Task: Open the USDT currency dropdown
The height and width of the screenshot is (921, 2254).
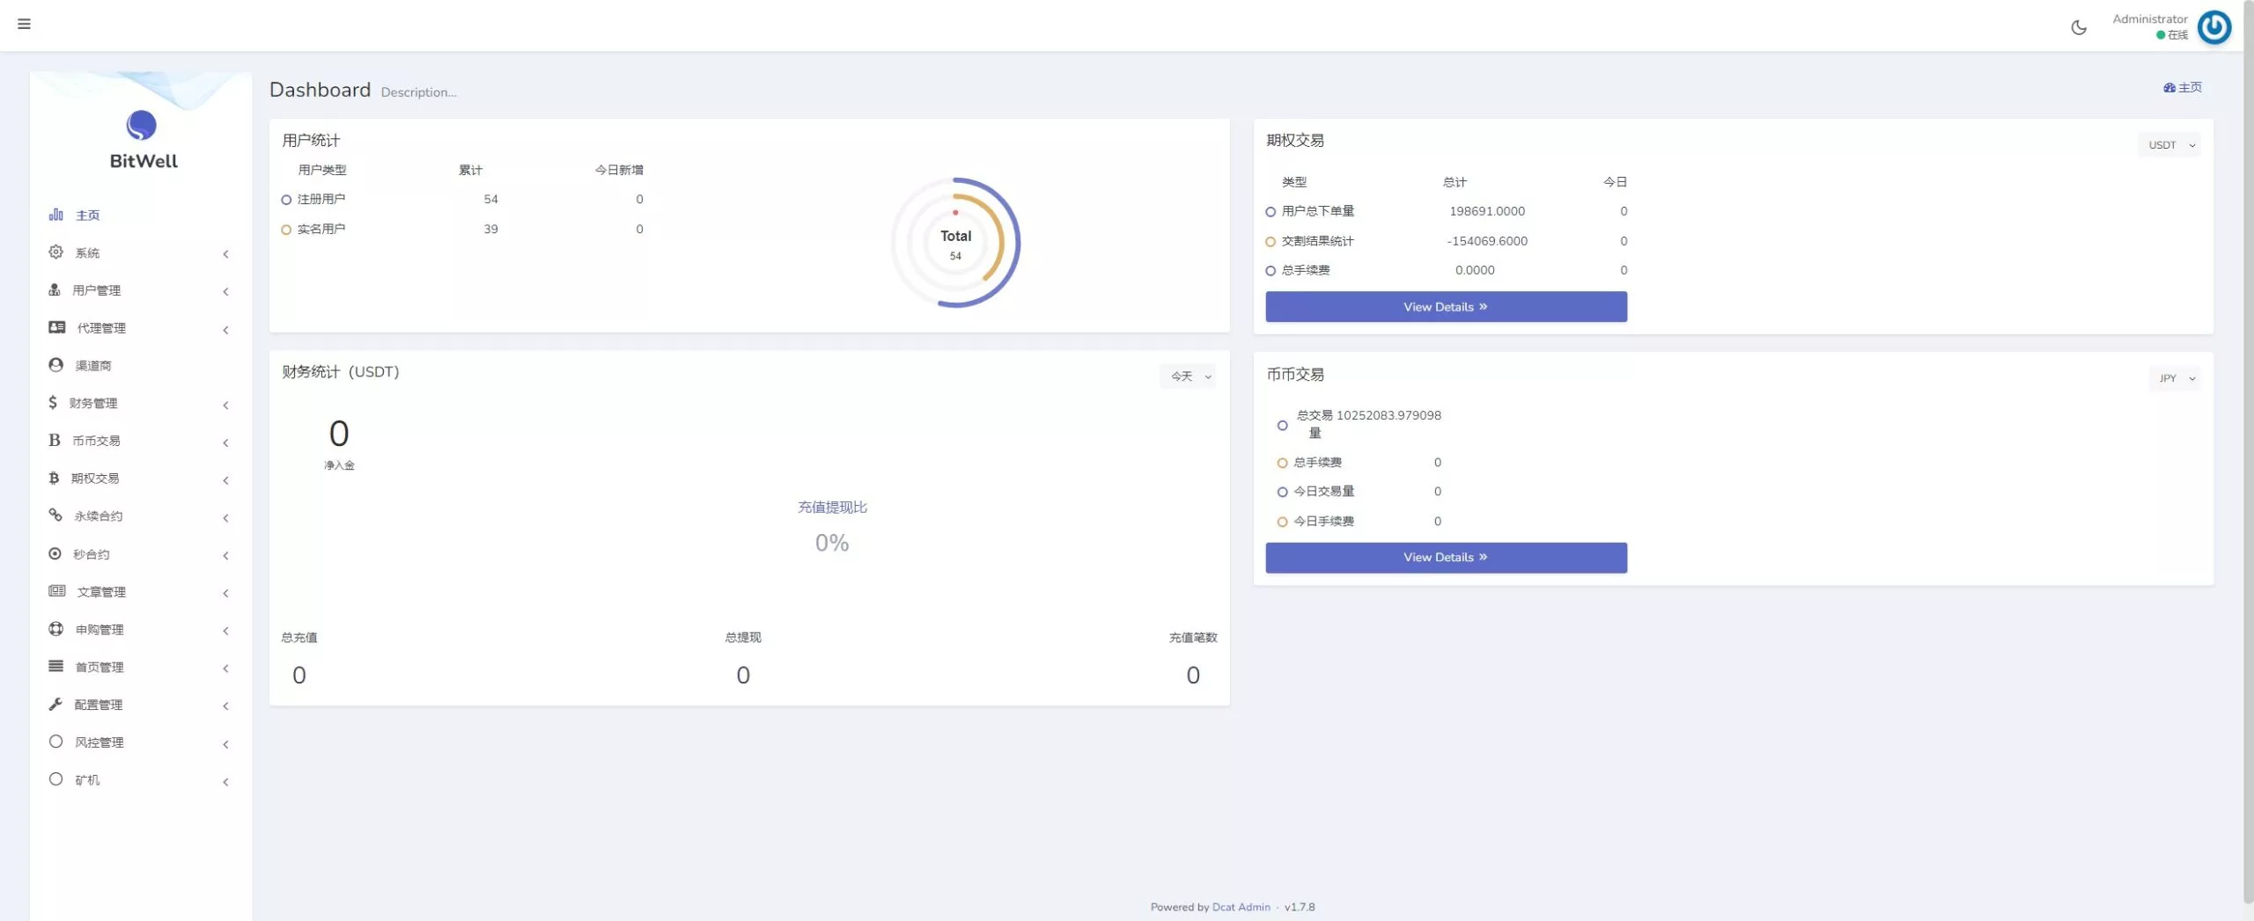Action: (2169, 145)
